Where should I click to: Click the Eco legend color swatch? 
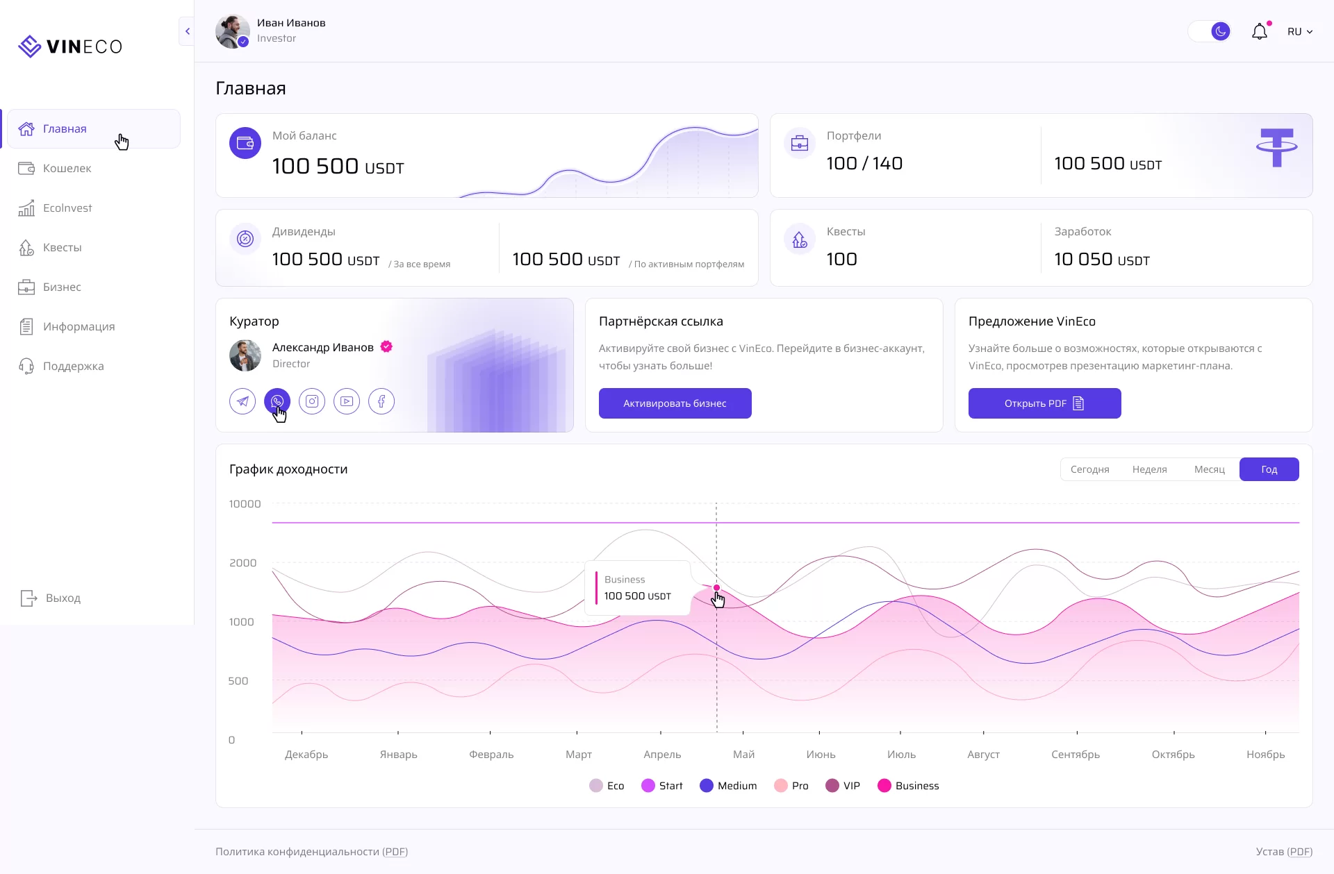[x=596, y=786]
